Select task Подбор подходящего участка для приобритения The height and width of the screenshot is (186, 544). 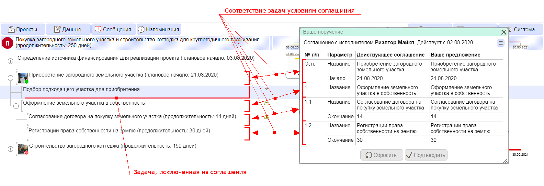81,89
